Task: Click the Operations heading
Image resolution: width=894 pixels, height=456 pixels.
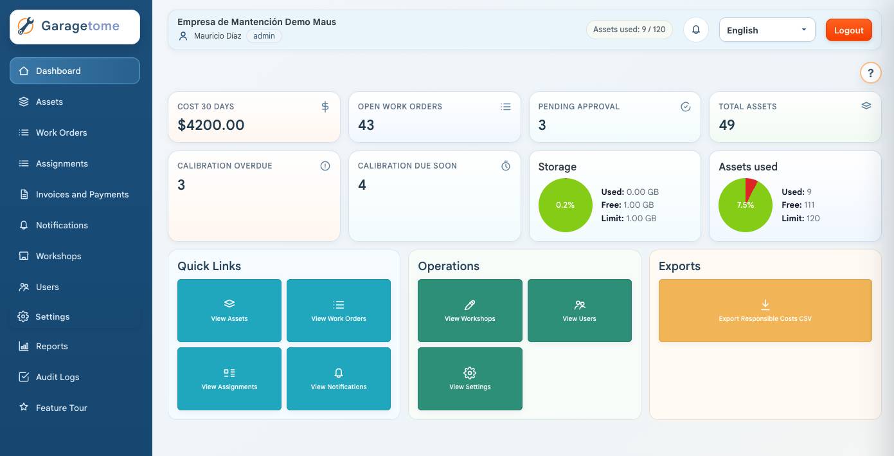Action: 449,266
